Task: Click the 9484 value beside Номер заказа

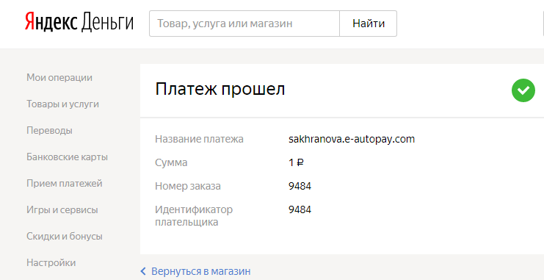Action: click(300, 186)
